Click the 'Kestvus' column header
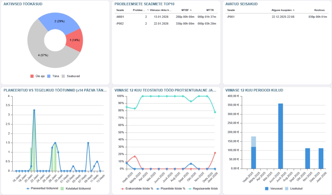Image resolution: width=332 pixels, height=195 pixels. click(319, 10)
